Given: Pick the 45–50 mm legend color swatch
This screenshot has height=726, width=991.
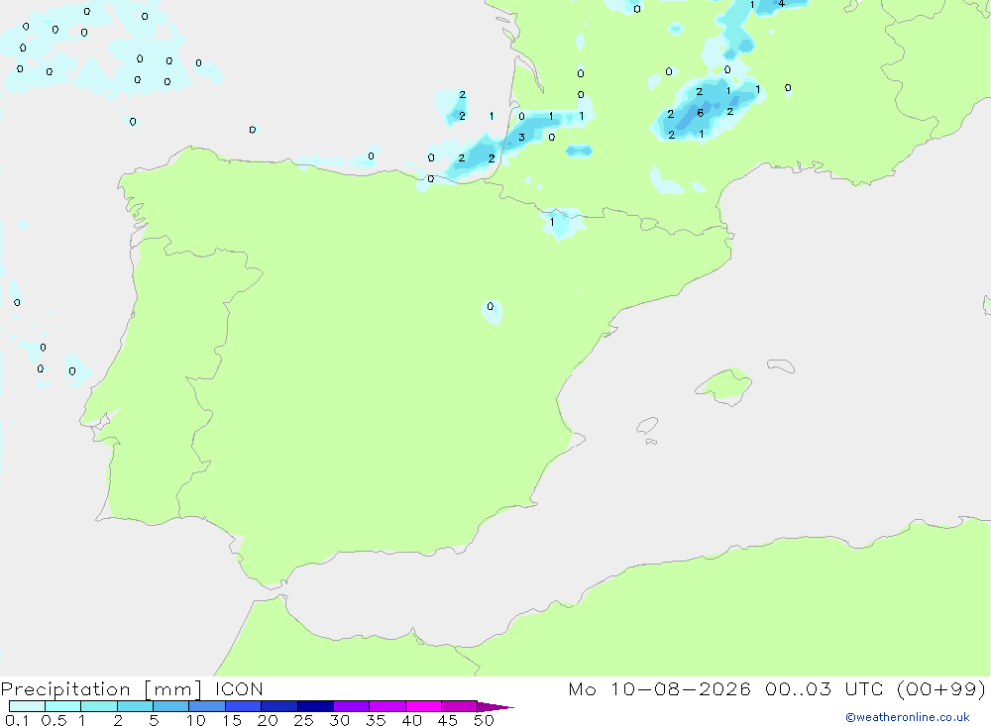Looking at the screenshot, I should pos(460,706).
